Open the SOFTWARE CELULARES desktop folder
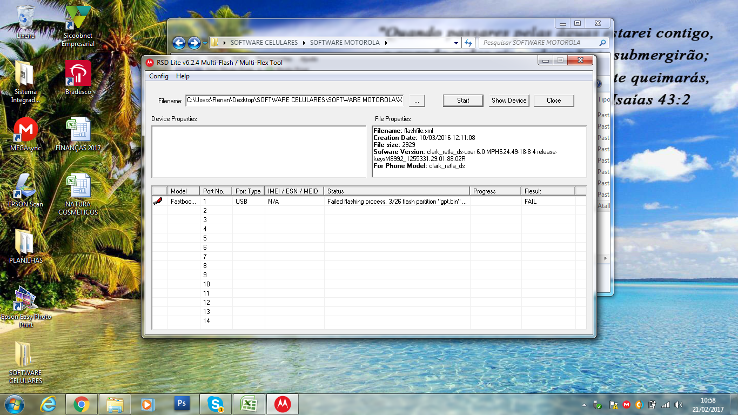738x415 pixels. point(25,363)
